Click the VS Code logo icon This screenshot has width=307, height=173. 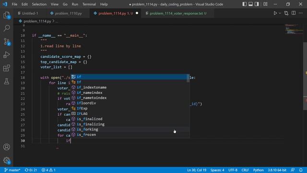5,4
